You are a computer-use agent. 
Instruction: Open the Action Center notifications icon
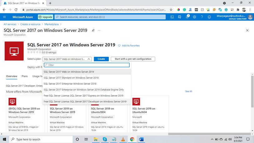pos(248,139)
